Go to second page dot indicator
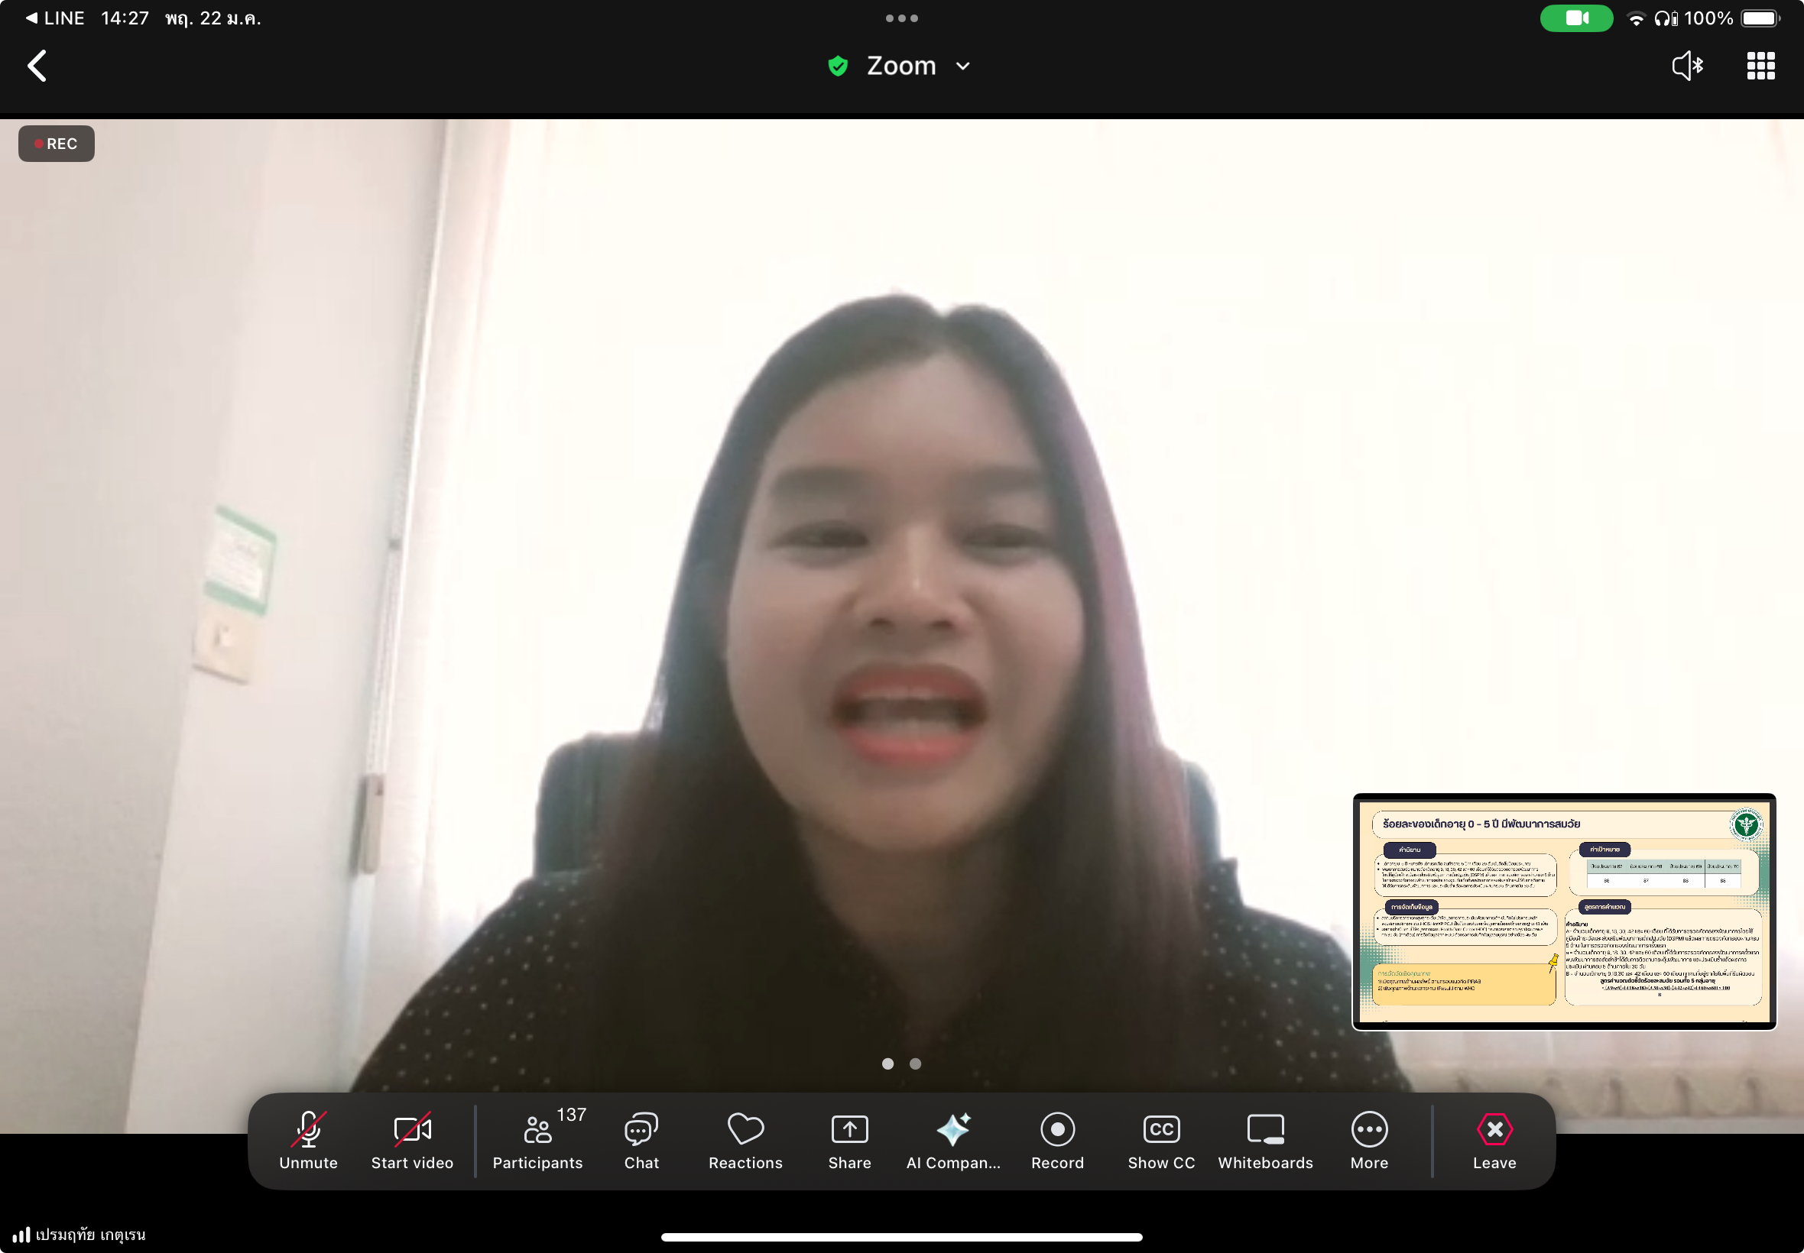The height and width of the screenshot is (1253, 1804). click(915, 1064)
